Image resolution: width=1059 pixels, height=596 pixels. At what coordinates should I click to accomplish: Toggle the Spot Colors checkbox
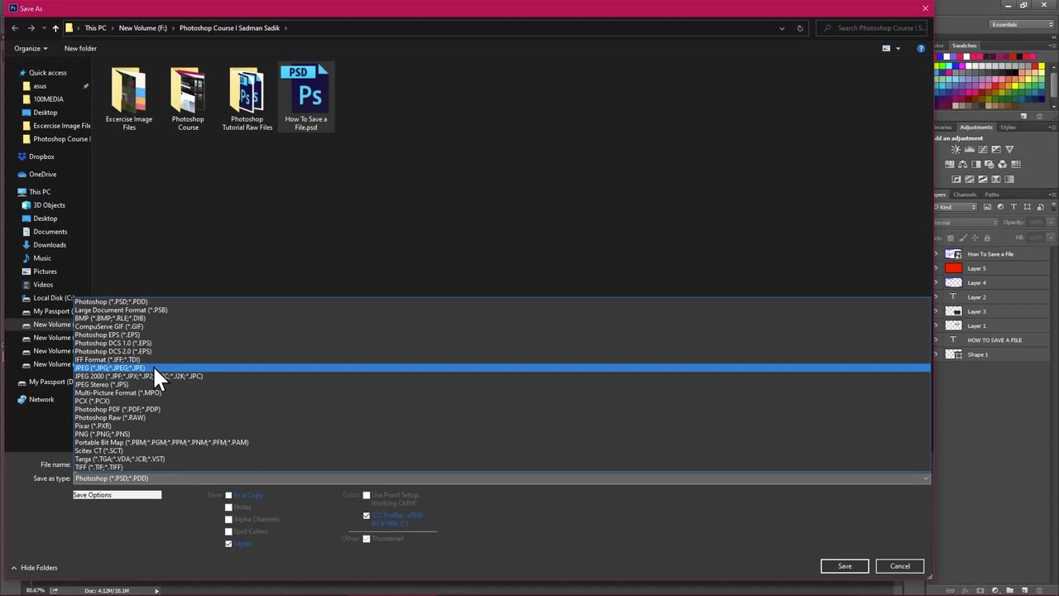coord(228,531)
